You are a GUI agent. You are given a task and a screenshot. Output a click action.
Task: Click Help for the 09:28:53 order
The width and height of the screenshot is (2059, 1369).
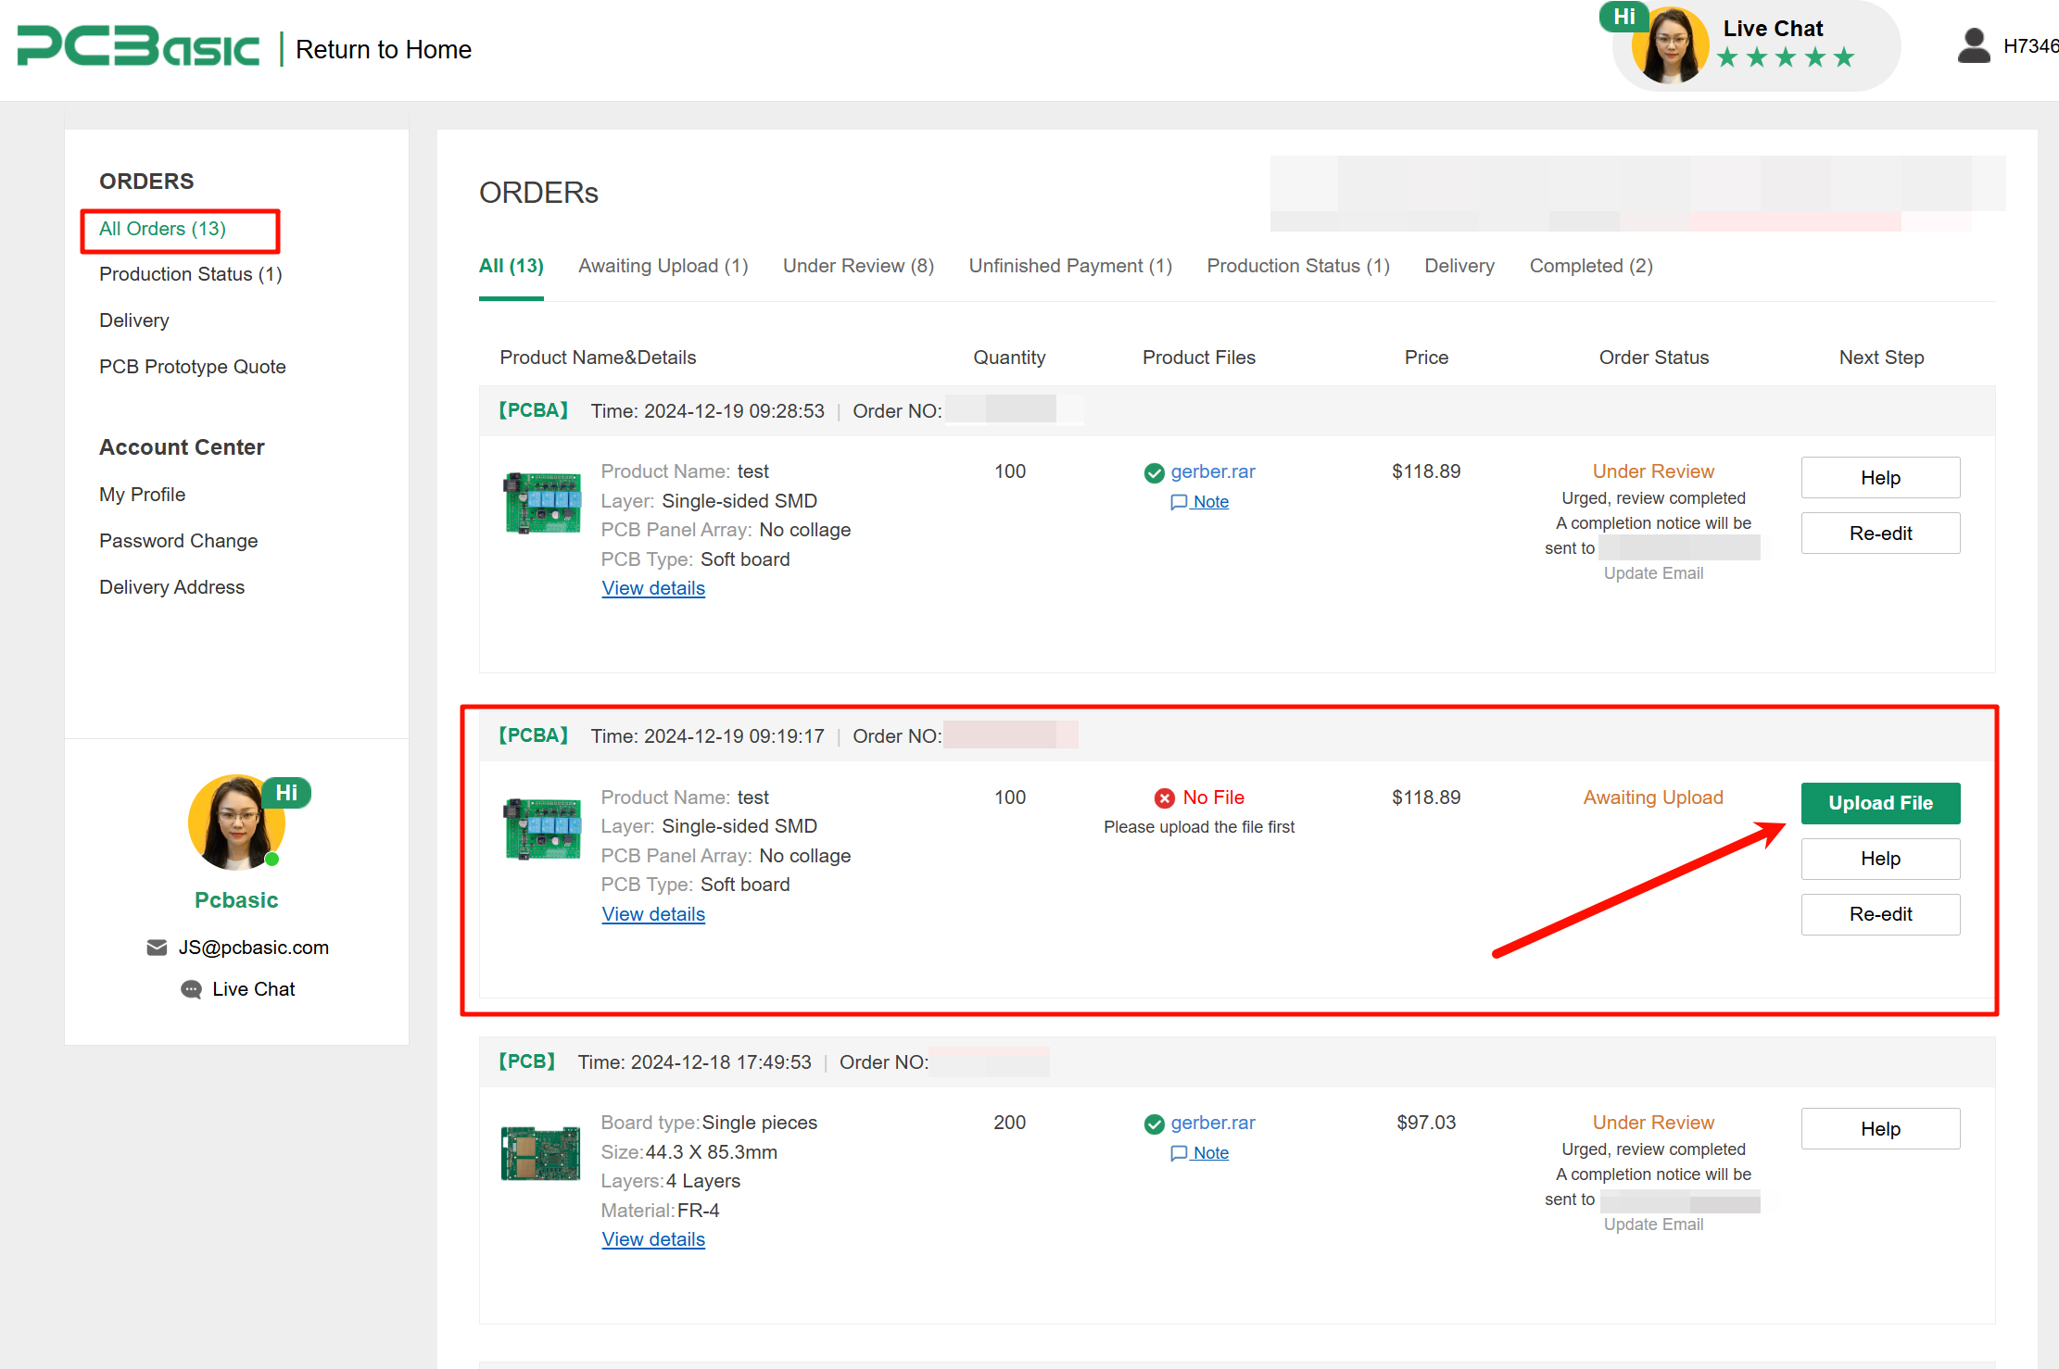1880,478
